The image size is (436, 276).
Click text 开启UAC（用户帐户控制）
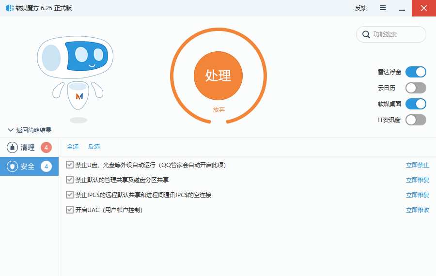click(x=109, y=210)
